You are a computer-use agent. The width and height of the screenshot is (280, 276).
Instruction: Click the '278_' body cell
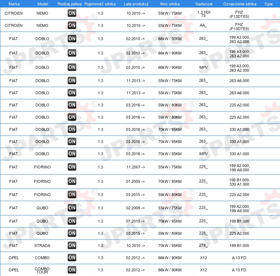click(203, 245)
